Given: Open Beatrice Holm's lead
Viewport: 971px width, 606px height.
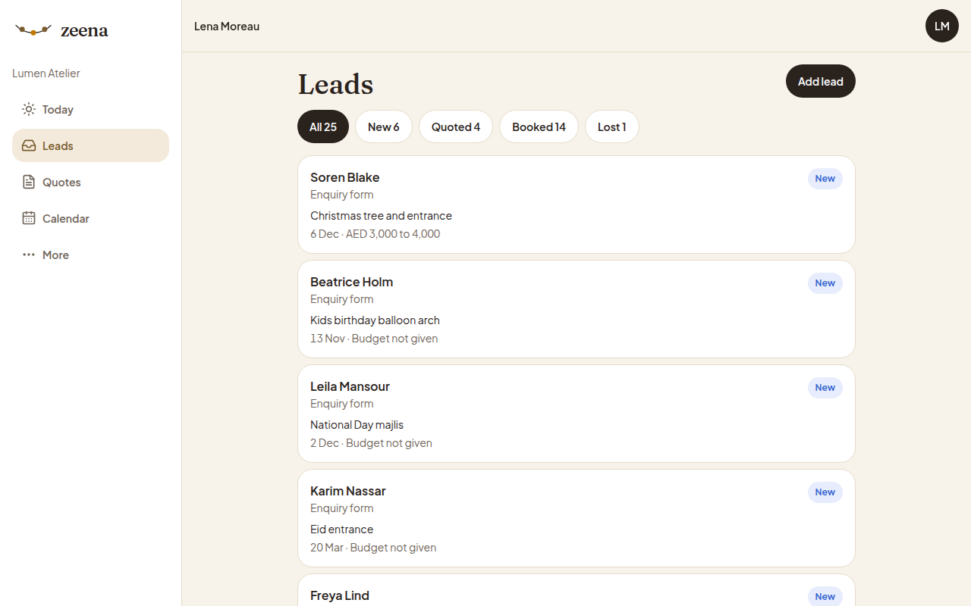Looking at the screenshot, I should [577, 309].
